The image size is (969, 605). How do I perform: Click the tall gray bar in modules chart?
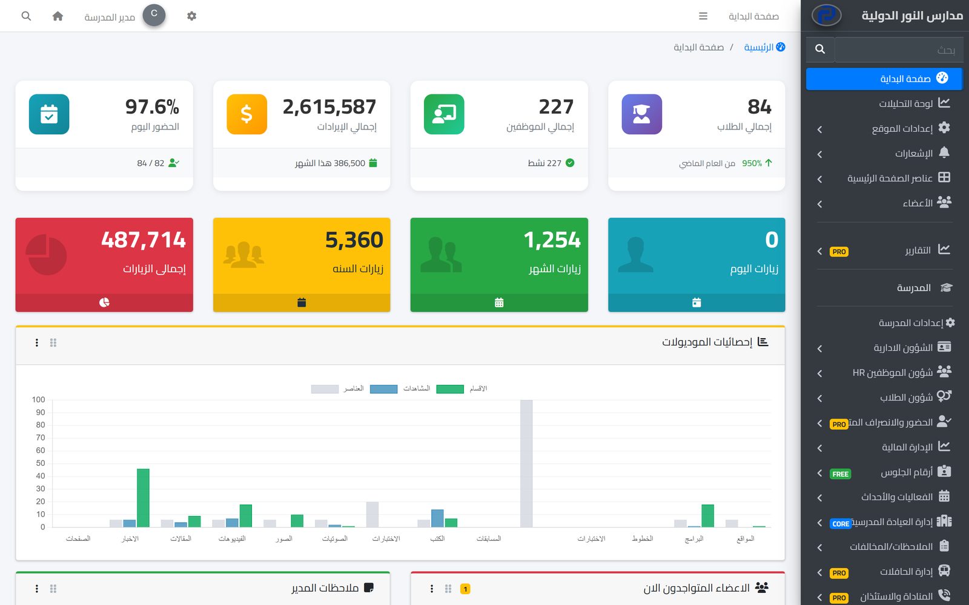point(526,463)
